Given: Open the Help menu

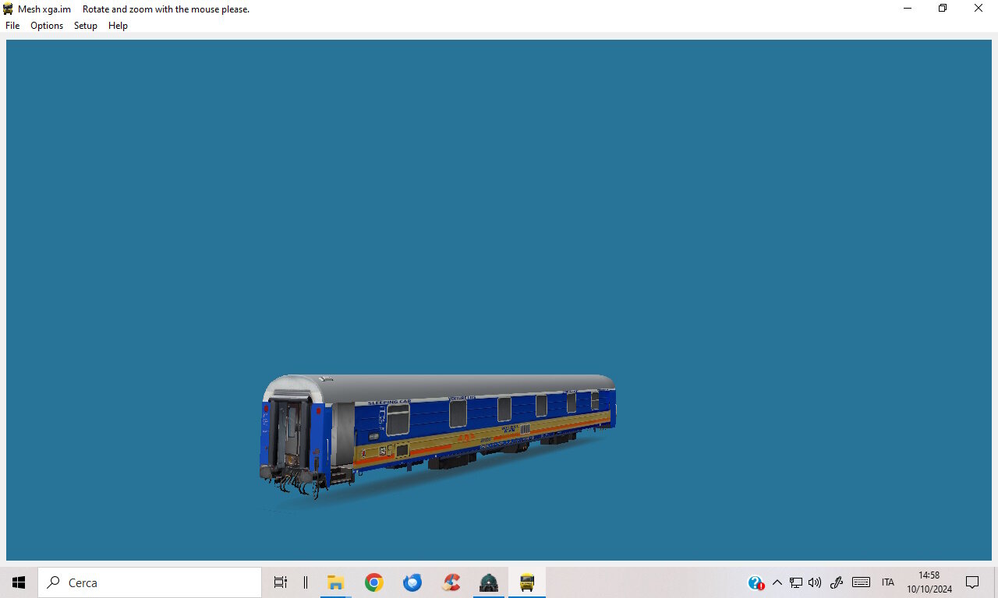Looking at the screenshot, I should pos(118,26).
